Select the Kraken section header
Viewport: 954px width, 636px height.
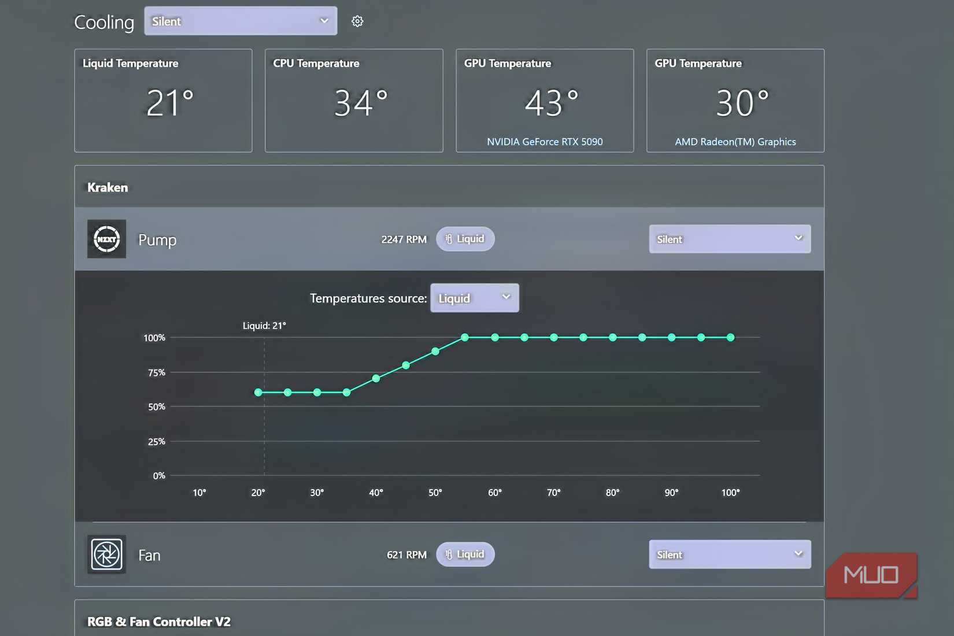[x=107, y=187]
